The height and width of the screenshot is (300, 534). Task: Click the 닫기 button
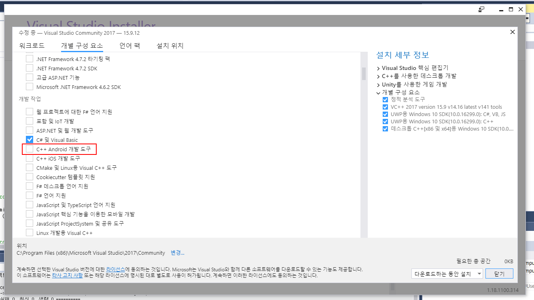coord(499,274)
